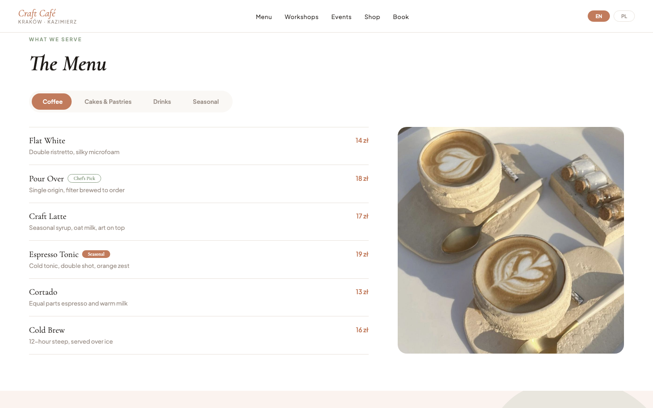Select the Coffee menu tab
The height and width of the screenshot is (408, 653).
click(x=52, y=102)
